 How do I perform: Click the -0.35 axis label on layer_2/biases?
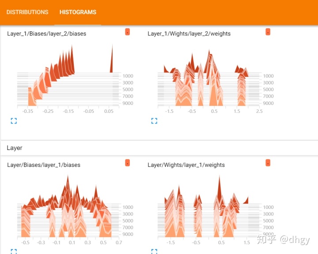(x=27, y=111)
